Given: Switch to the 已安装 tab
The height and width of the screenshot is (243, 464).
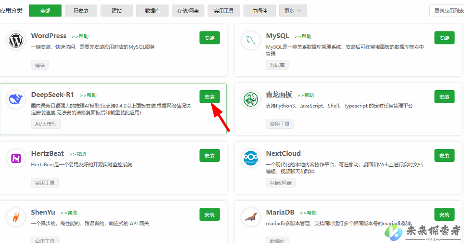Looking at the screenshot, I should 81,11.
